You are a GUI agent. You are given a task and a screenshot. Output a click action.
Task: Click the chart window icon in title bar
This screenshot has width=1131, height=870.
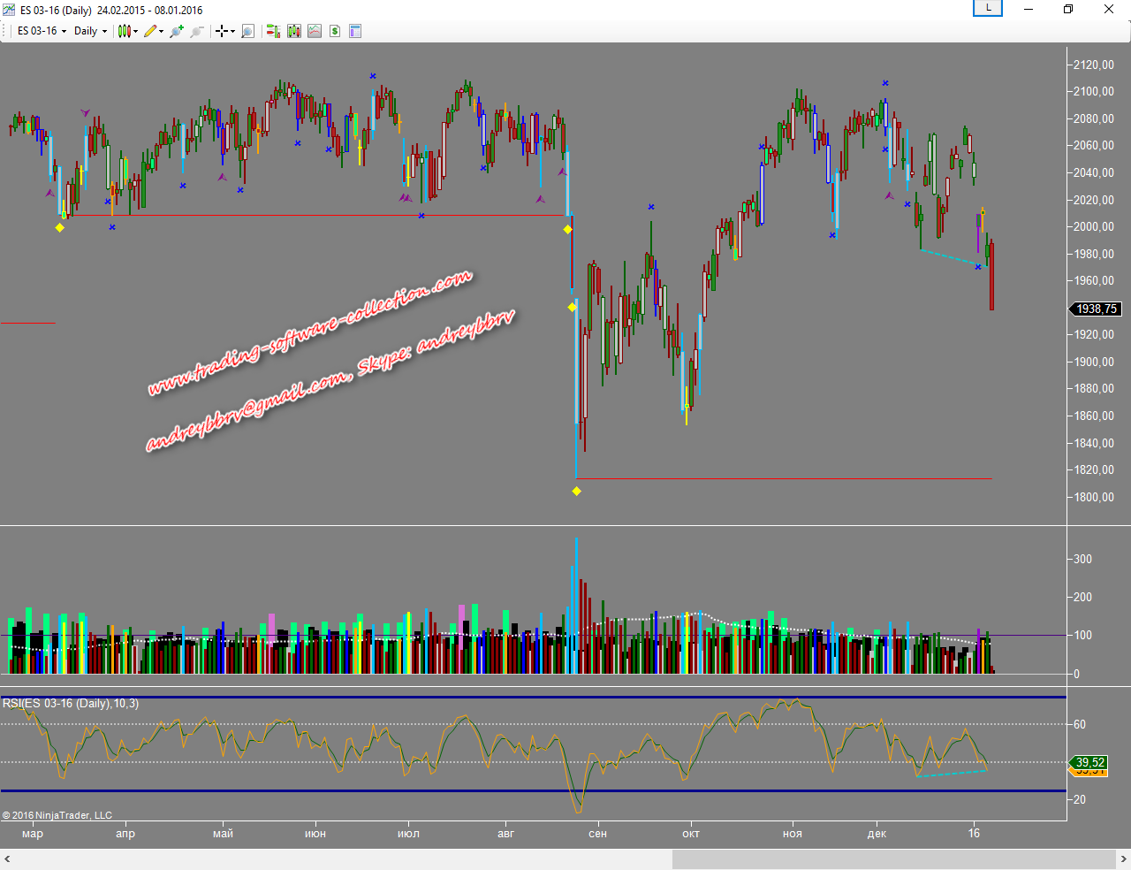[x=9, y=10]
